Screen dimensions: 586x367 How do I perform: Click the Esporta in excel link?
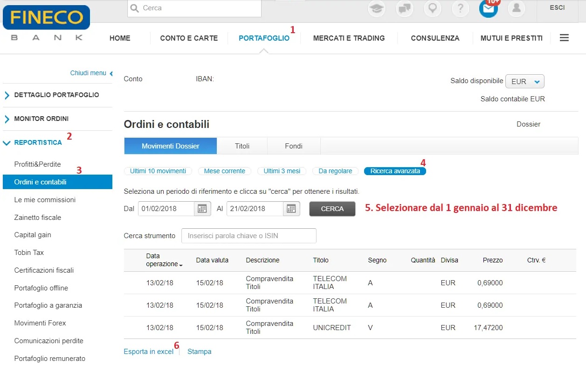click(148, 352)
